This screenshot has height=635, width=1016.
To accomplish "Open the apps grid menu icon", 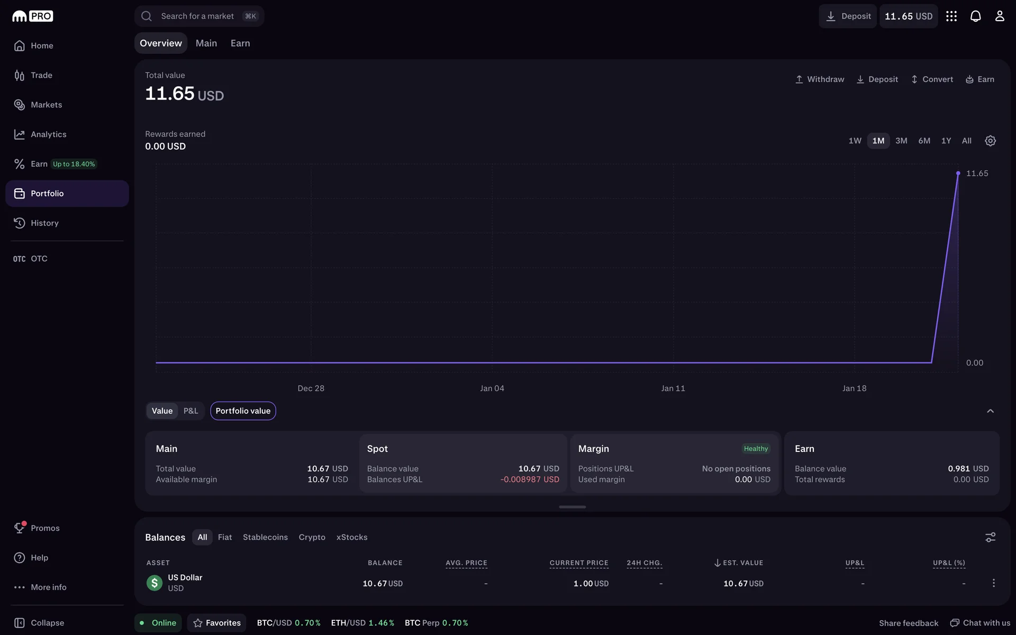I will pyautogui.click(x=951, y=16).
